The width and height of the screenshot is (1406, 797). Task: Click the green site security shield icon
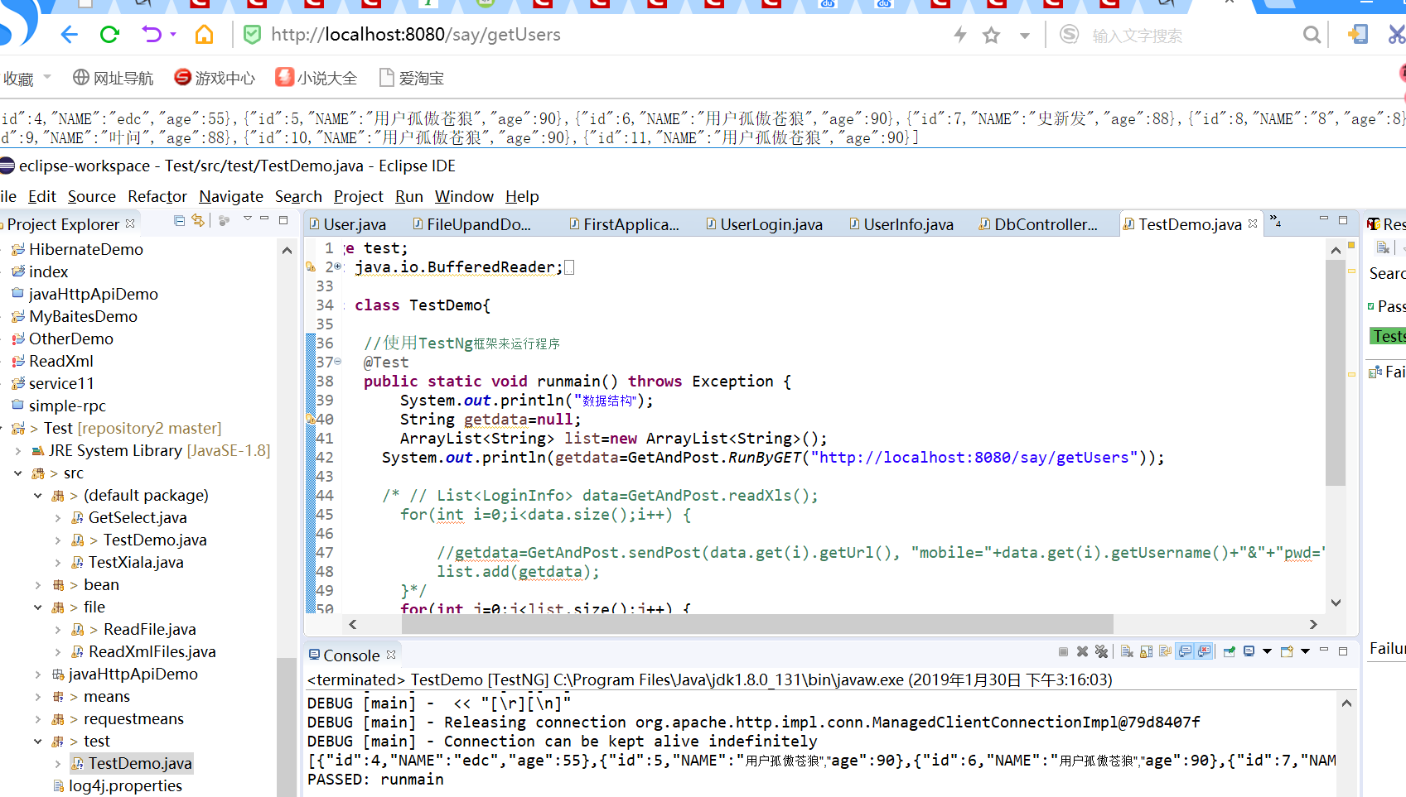(253, 35)
